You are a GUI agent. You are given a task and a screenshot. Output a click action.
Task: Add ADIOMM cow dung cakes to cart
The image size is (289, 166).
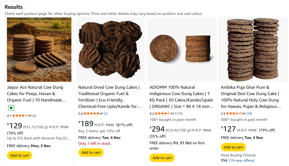tap(162, 158)
